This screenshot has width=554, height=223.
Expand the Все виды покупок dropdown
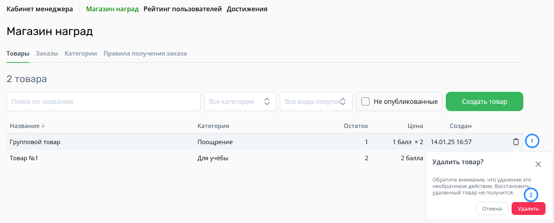click(316, 101)
